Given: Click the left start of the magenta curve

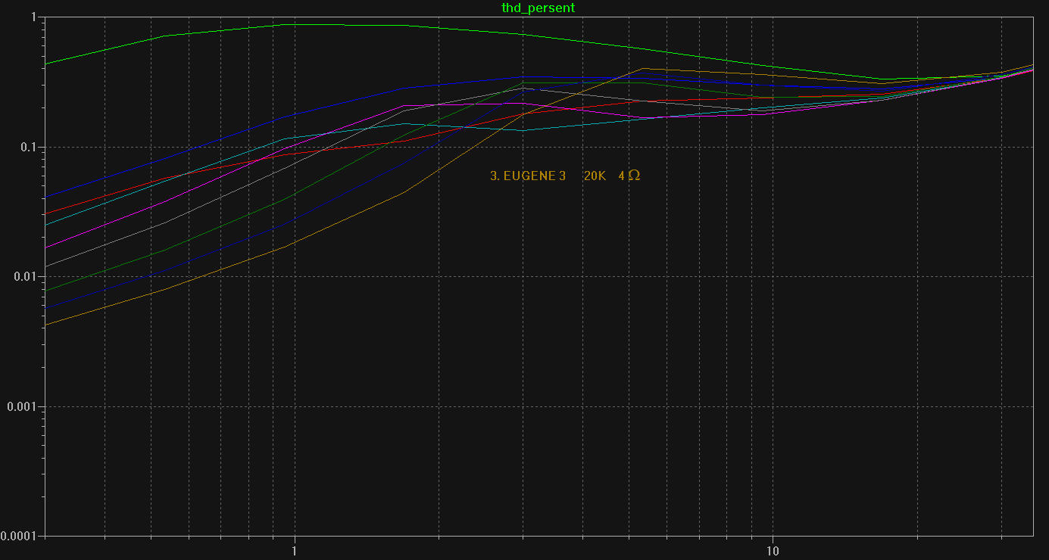Looking at the screenshot, I should tap(47, 247).
